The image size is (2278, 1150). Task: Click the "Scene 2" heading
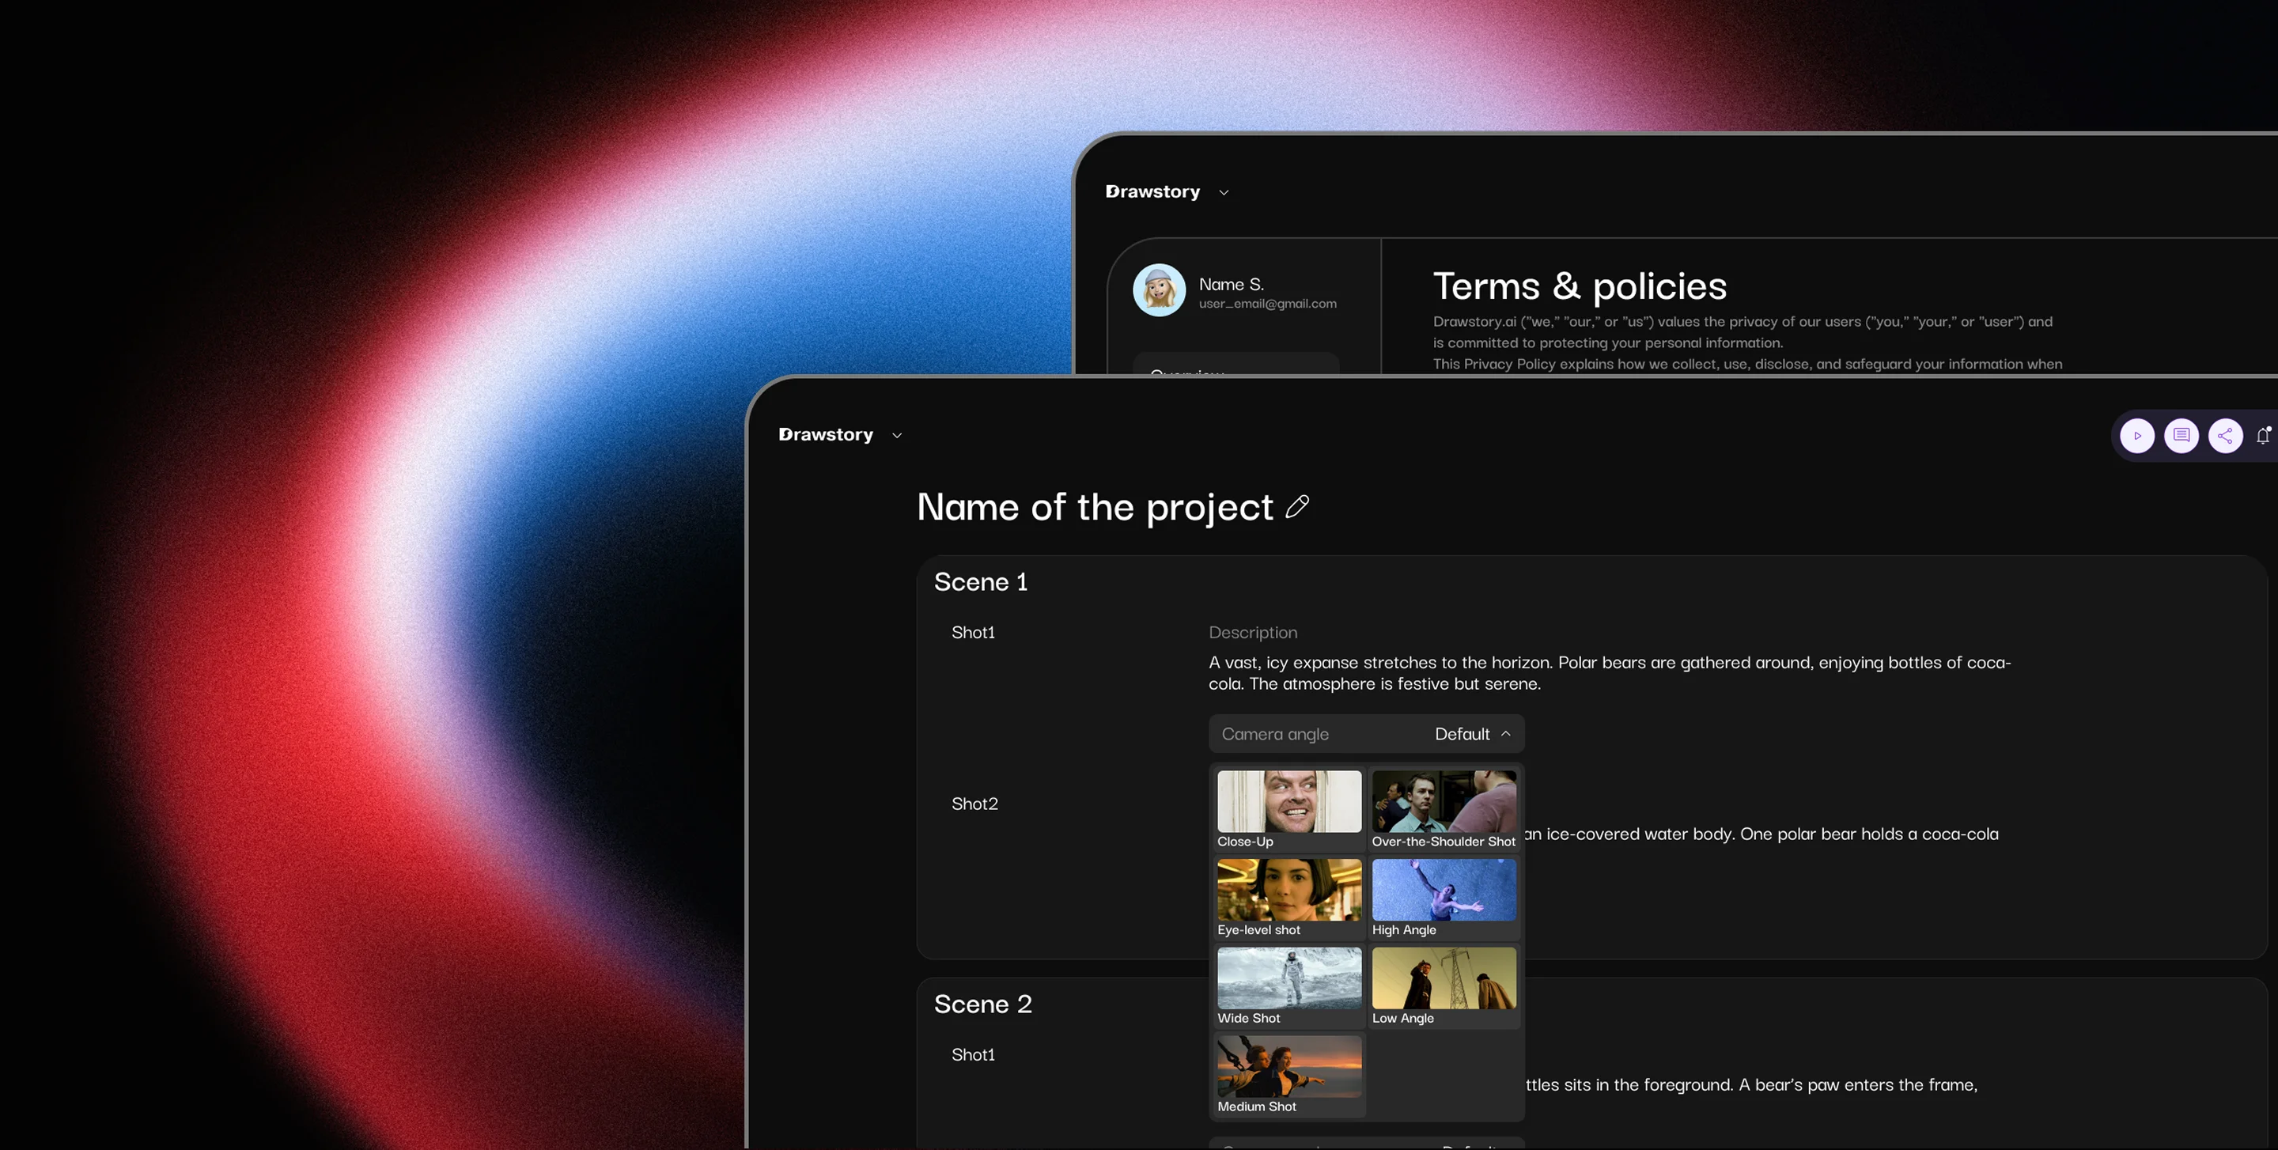coord(983,1004)
